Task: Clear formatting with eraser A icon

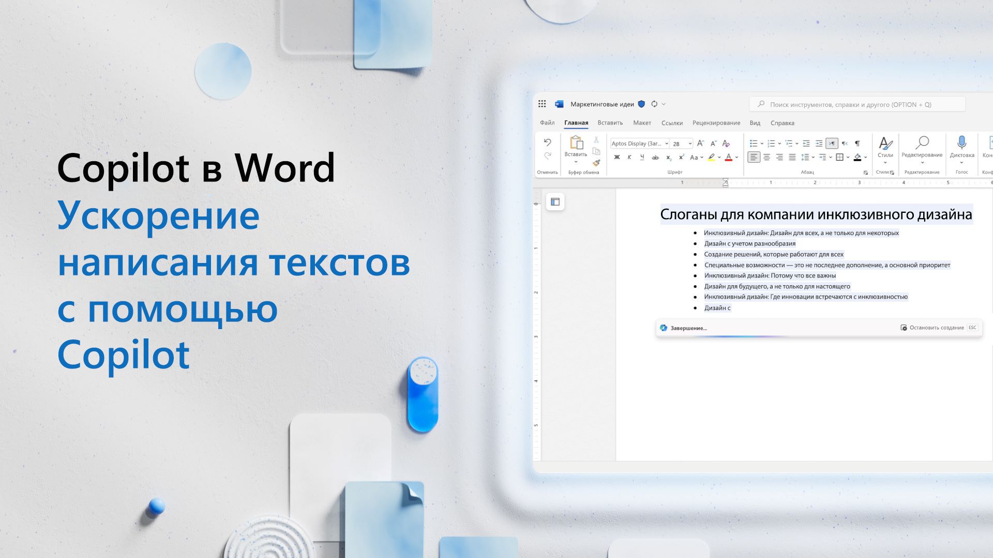Action: tap(726, 143)
